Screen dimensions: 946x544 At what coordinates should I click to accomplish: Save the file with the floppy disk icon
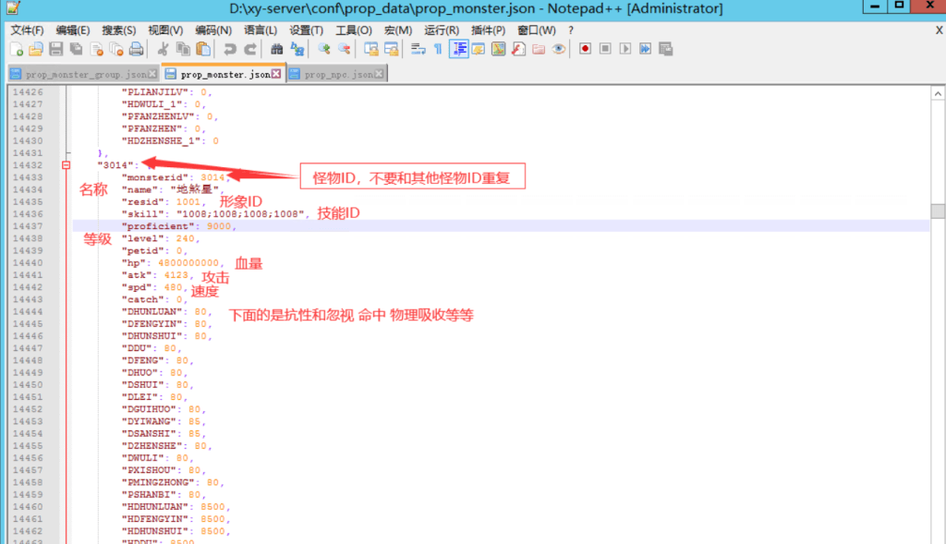tap(56, 49)
